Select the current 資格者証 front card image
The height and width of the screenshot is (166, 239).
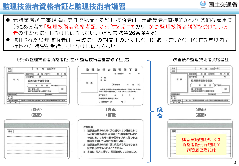[x=37, y=86]
